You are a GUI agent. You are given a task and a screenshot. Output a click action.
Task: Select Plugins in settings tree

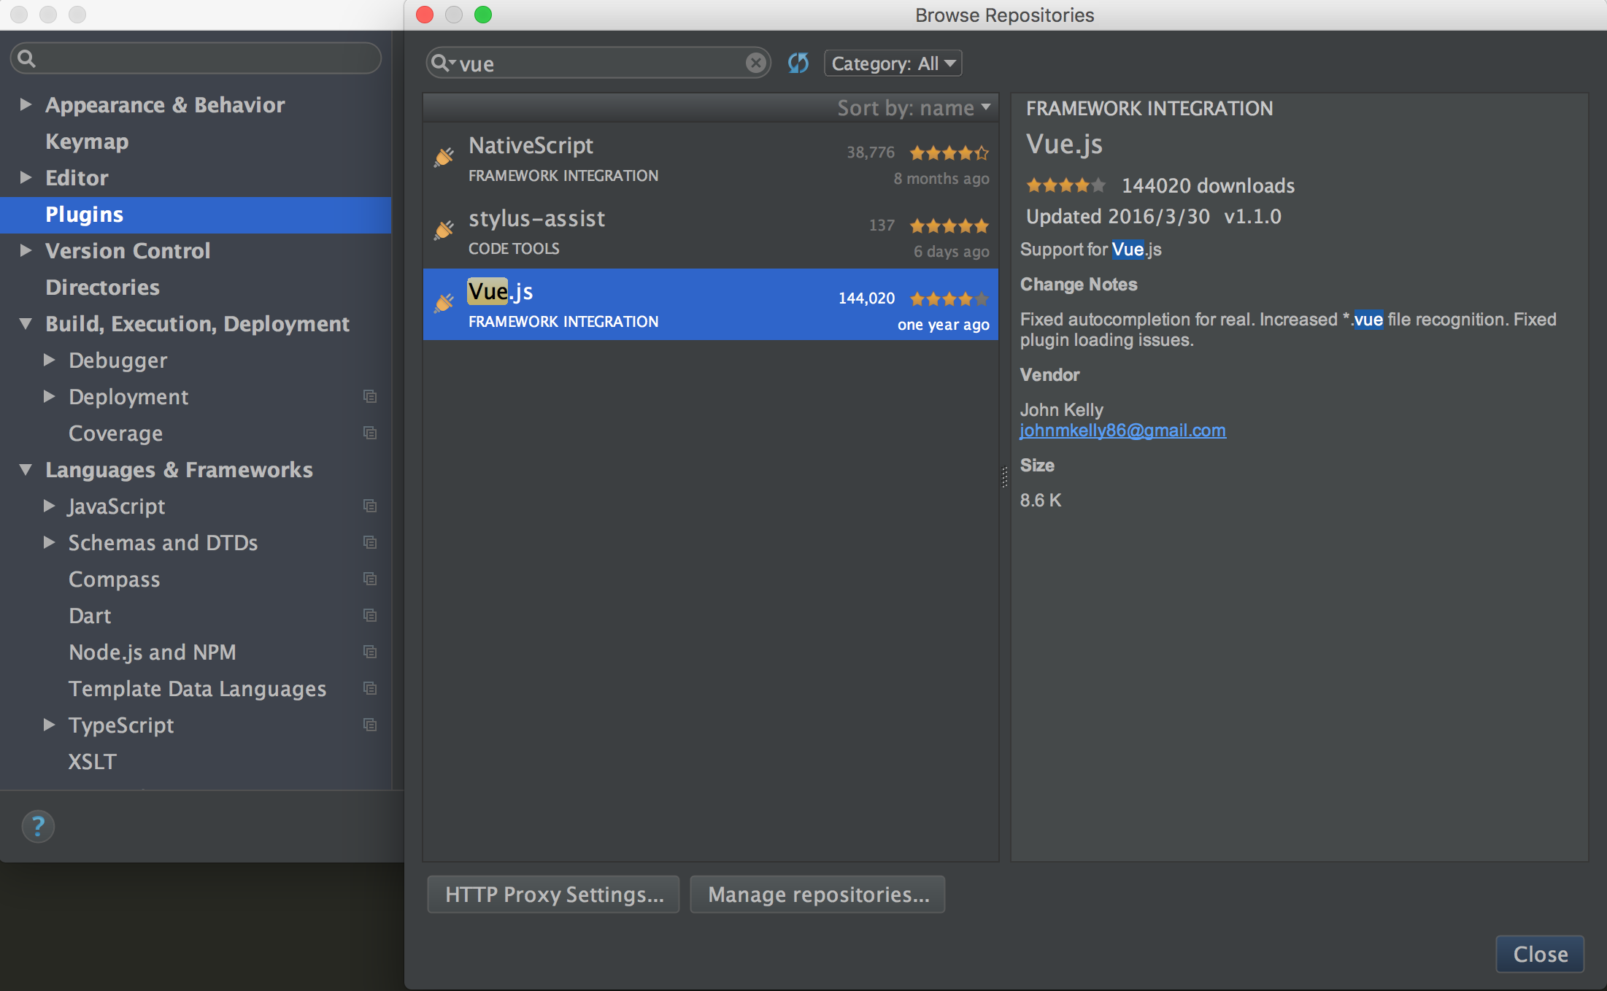196,215
